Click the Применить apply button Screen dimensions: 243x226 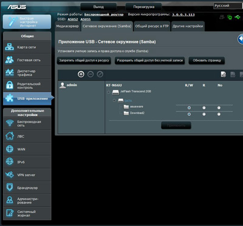[x=176, y=125]
